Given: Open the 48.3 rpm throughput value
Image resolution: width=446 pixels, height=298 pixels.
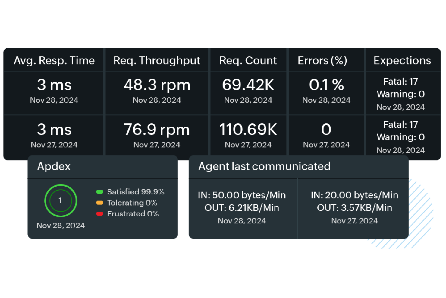Looking at the screenshot, I should click(157, 85).
